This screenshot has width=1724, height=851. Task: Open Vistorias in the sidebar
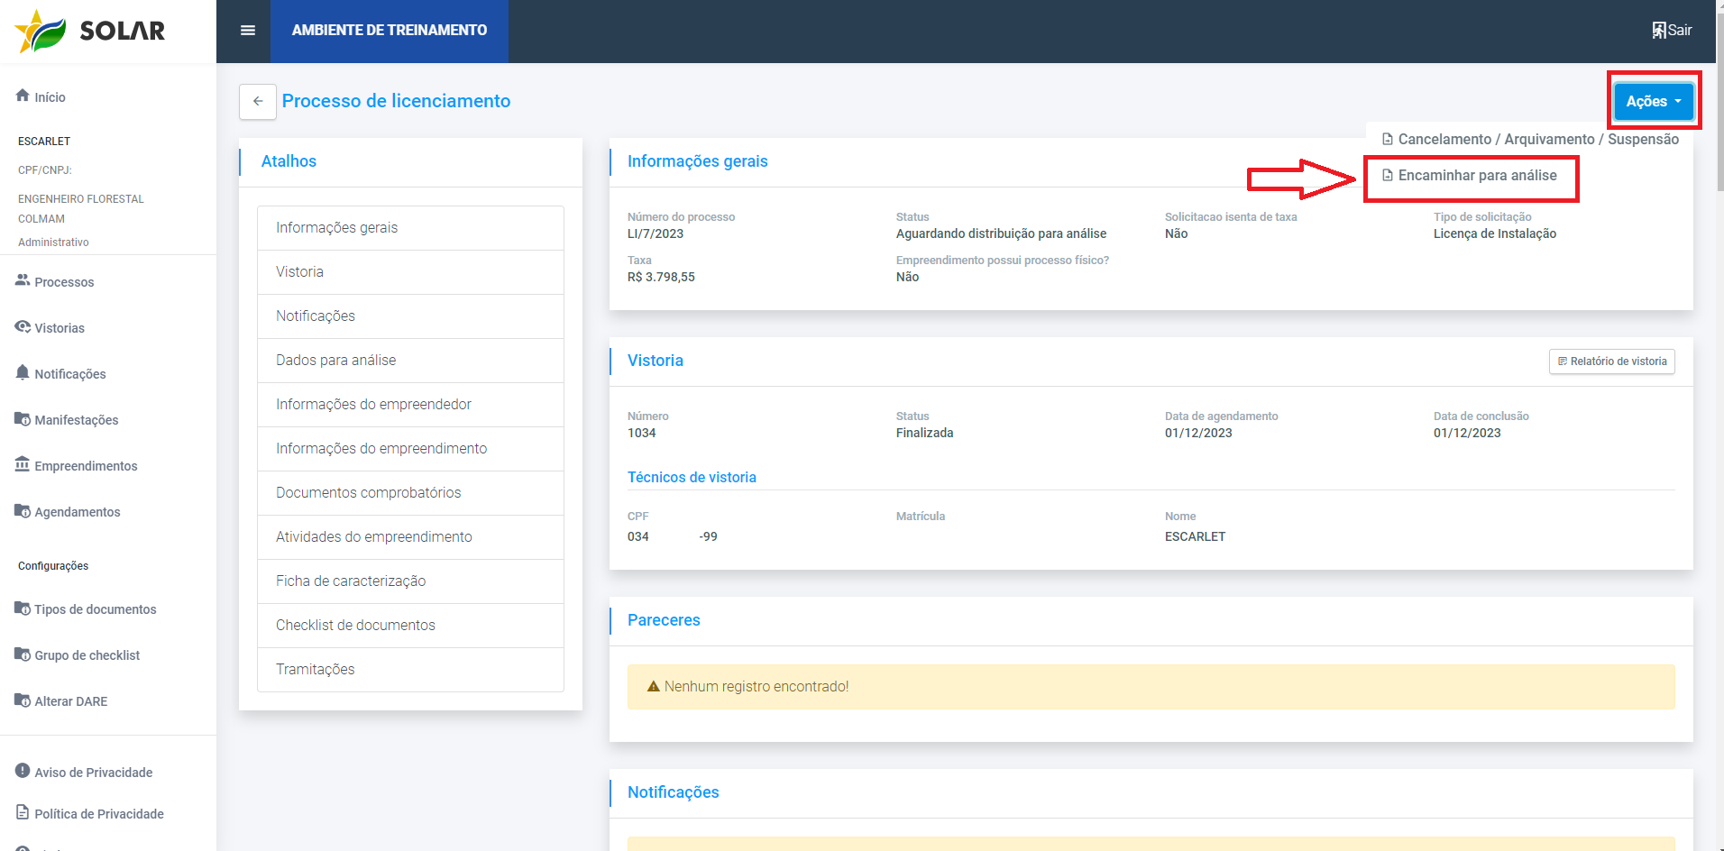coord(60,328)
